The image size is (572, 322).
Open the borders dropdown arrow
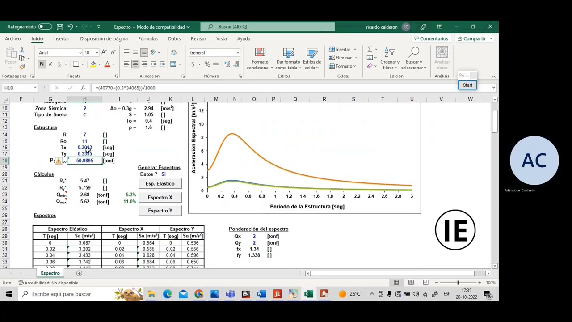pyautogui.click(x=83, y=64)
